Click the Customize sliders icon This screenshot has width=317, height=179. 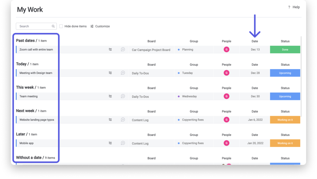pos(92,27)
